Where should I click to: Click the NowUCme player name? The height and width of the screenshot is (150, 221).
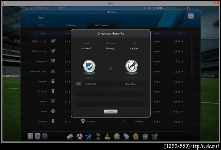click(130, 84)
